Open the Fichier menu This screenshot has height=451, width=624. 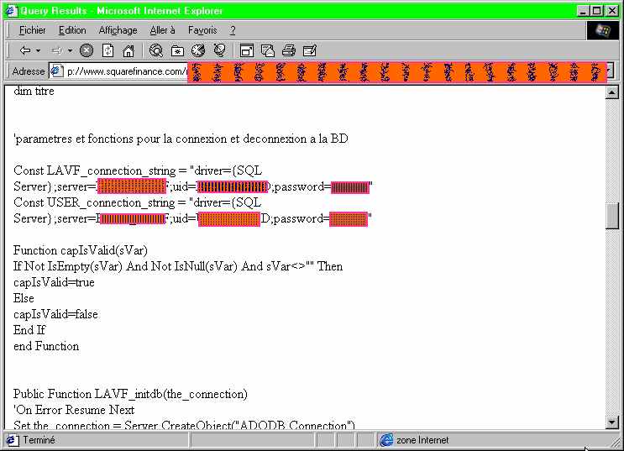[32, 30]
